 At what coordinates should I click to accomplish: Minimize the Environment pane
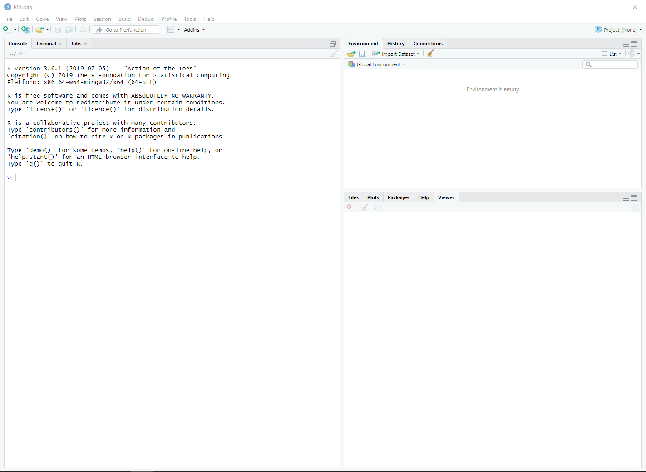(626, 44)
